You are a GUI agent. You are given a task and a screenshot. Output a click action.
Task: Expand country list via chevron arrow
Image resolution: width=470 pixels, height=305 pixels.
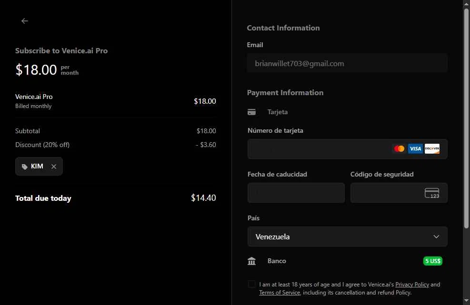pyautogui.click(x=436, y=236)
